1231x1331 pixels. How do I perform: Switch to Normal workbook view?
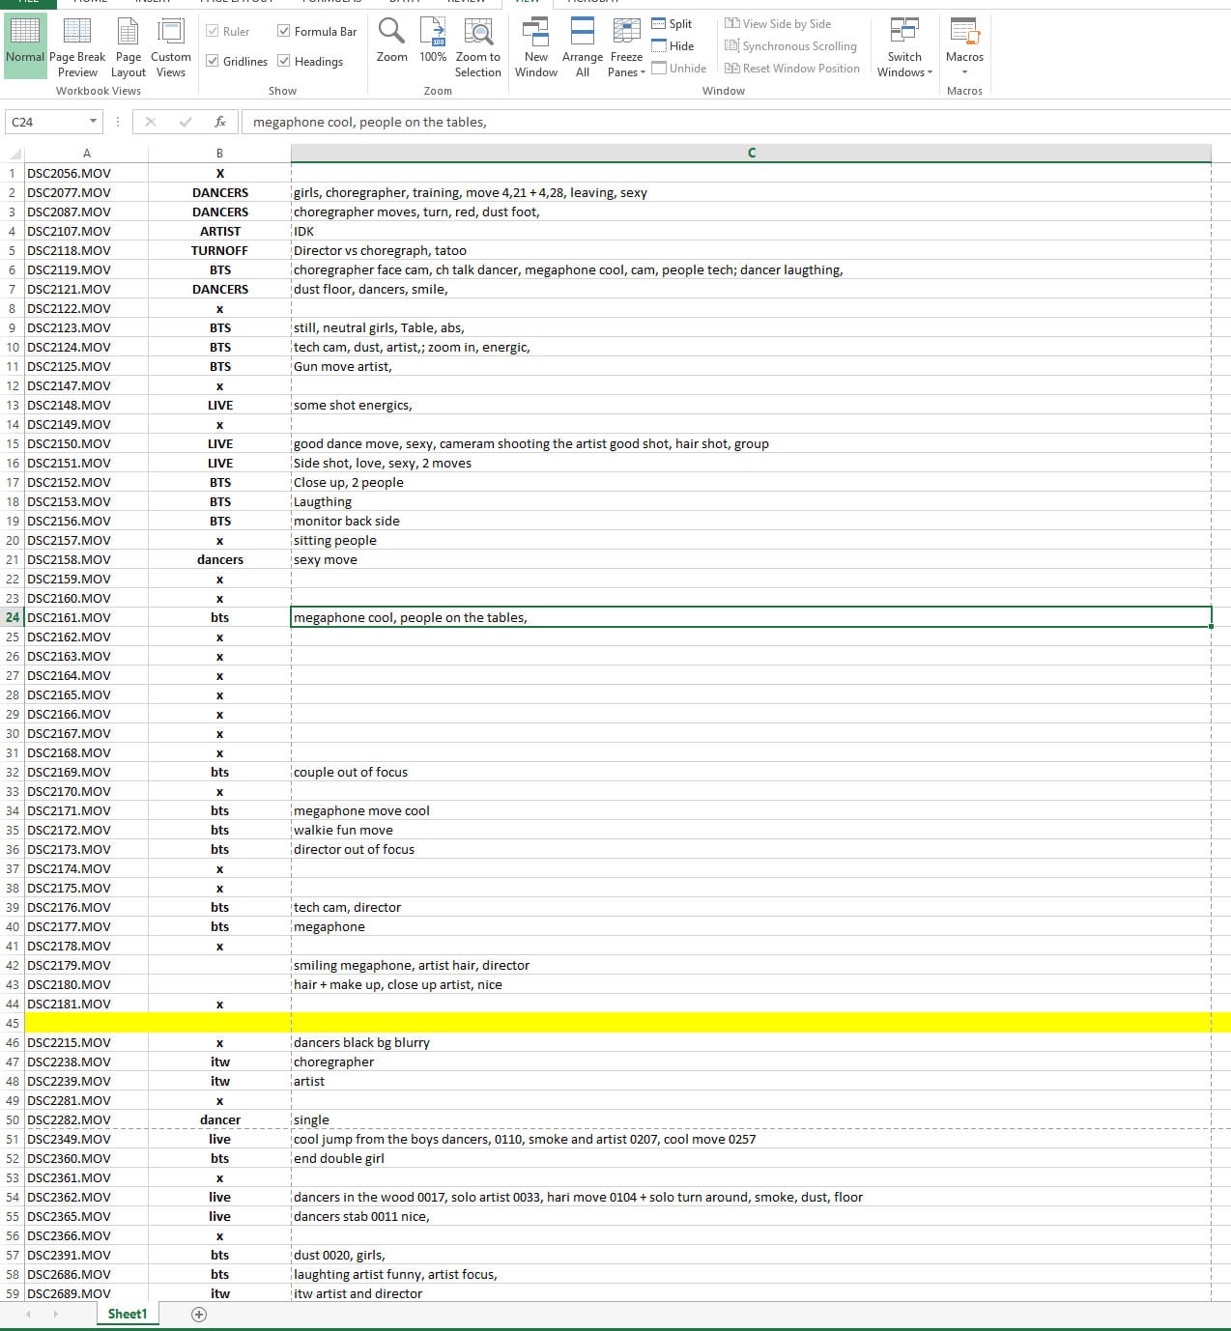click(25, 44)
